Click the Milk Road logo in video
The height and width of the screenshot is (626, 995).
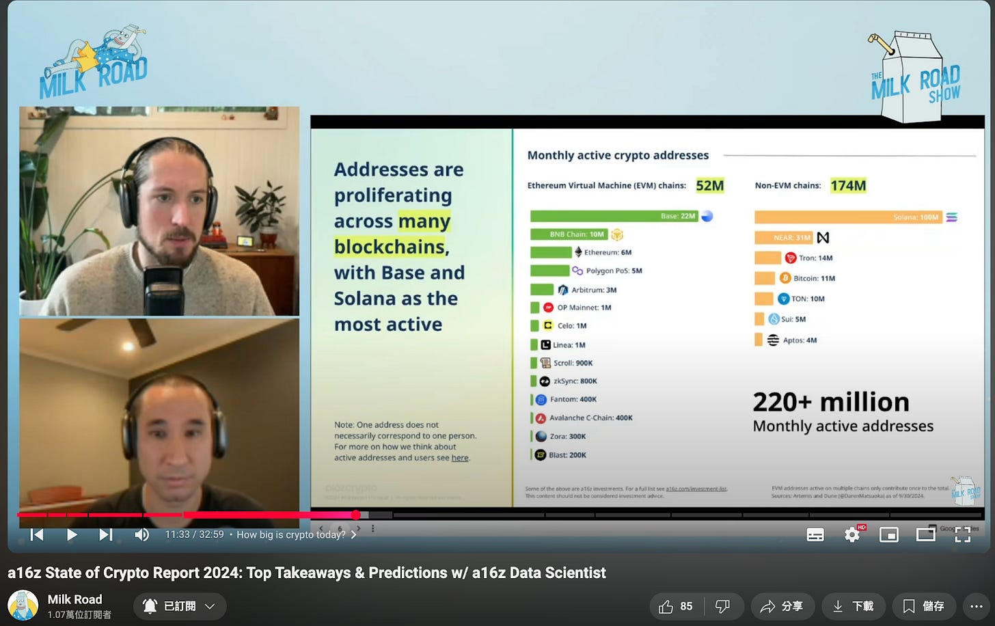pyautogui.click(x=94, y=63)
